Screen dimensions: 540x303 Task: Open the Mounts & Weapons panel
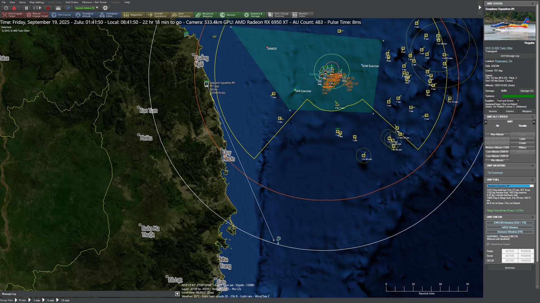tap(206, 15)
